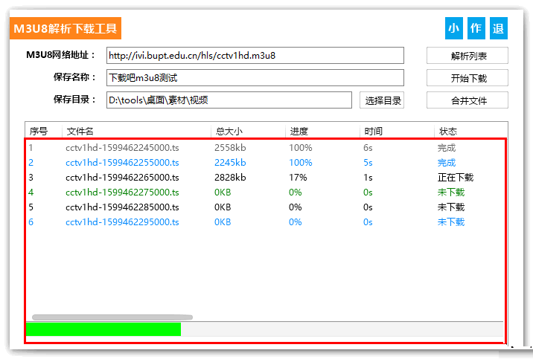This screenshot has height=359, width=533.
Task: Click the blue 作 author button
Action: click(x=476, y=28)
